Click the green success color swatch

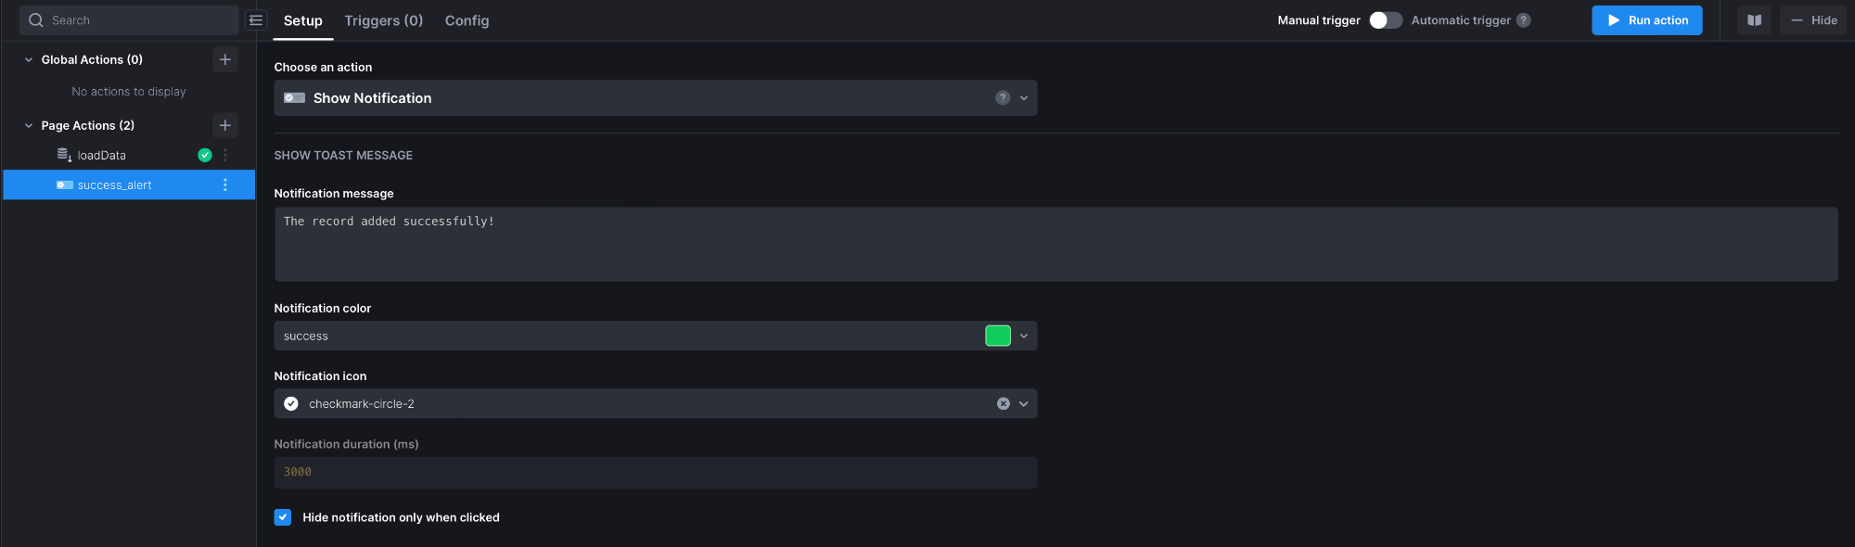coord(998,337)
